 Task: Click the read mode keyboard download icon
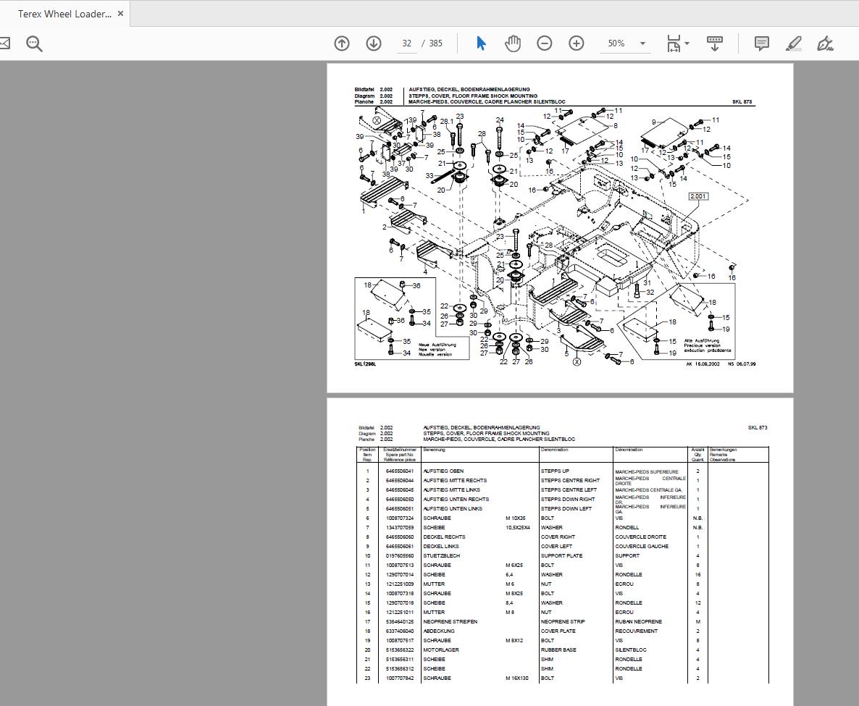click(714, 43)
